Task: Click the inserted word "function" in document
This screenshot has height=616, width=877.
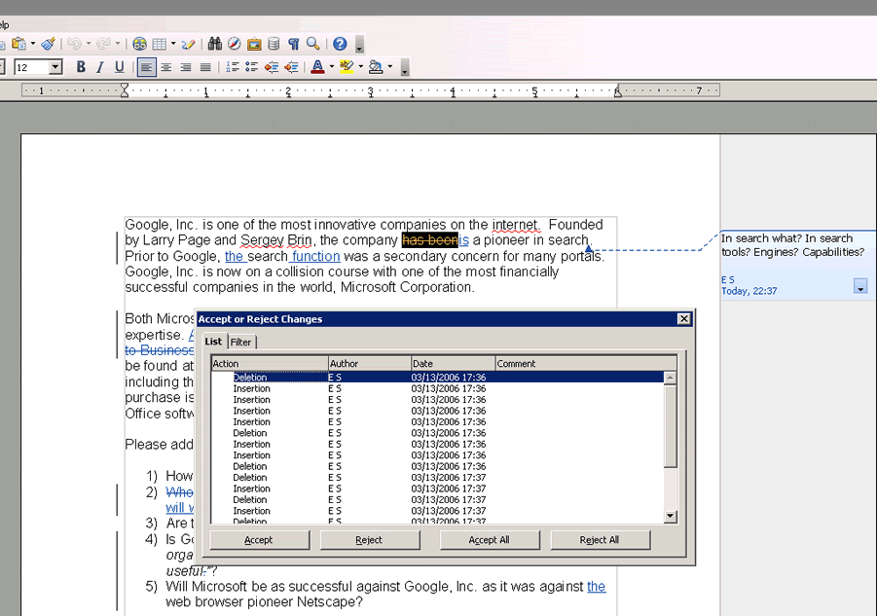Action: [x=316, y=256]
